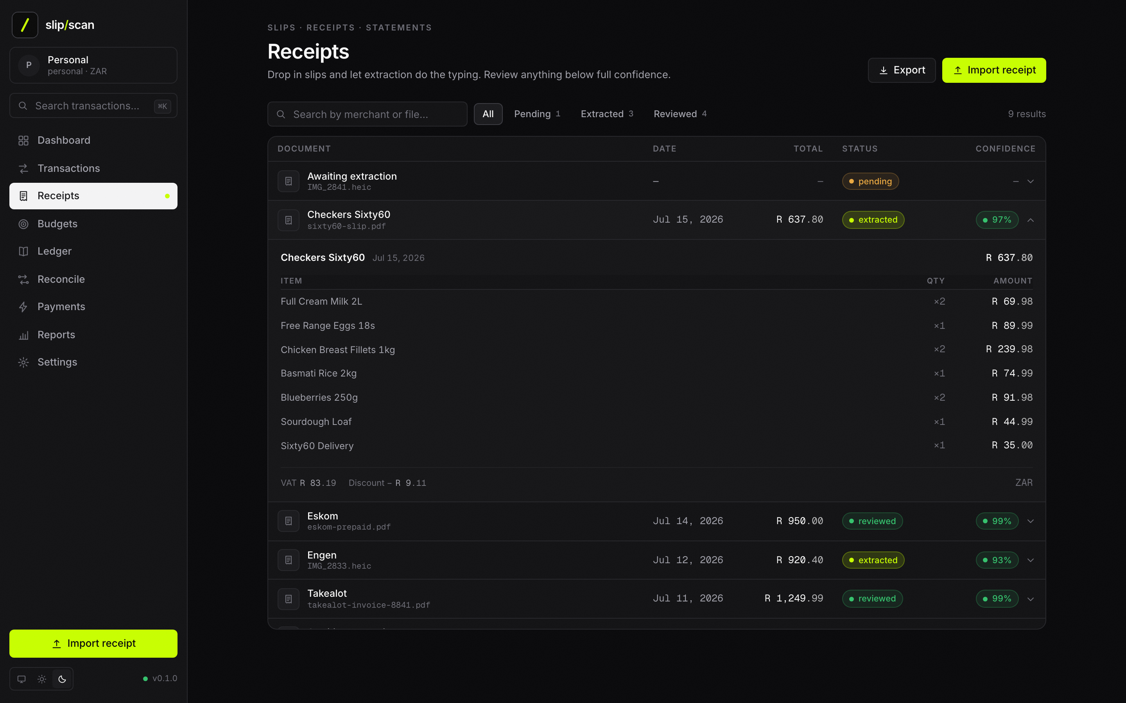Click the Export button
The width and height of the screenshot is (1126, 703).
point(902,70)
